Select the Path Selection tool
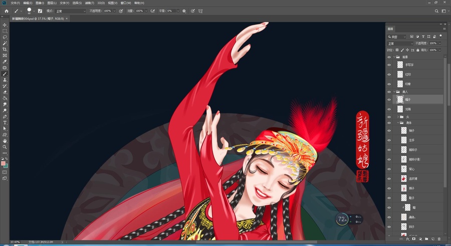This screenshot has width=451, height=246. (x=5, y=129)
